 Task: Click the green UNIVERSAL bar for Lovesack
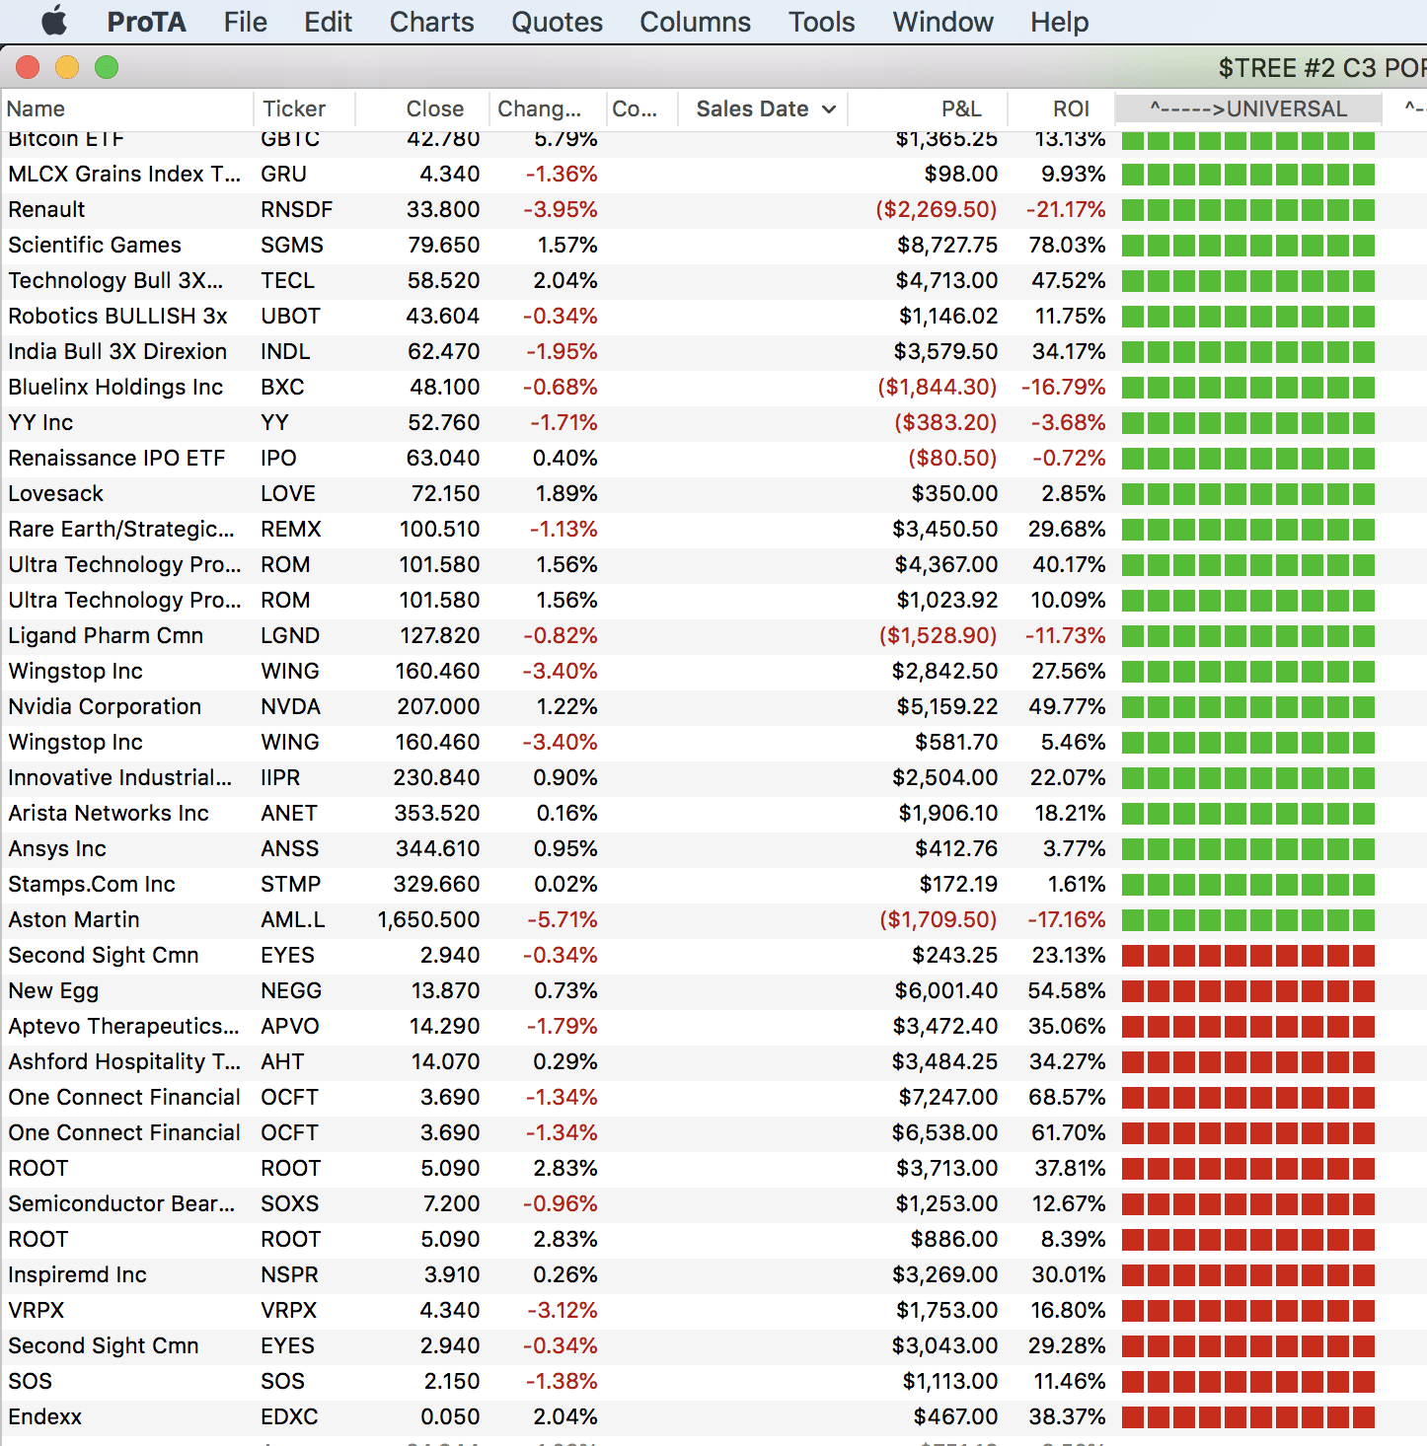point(1248,493)
